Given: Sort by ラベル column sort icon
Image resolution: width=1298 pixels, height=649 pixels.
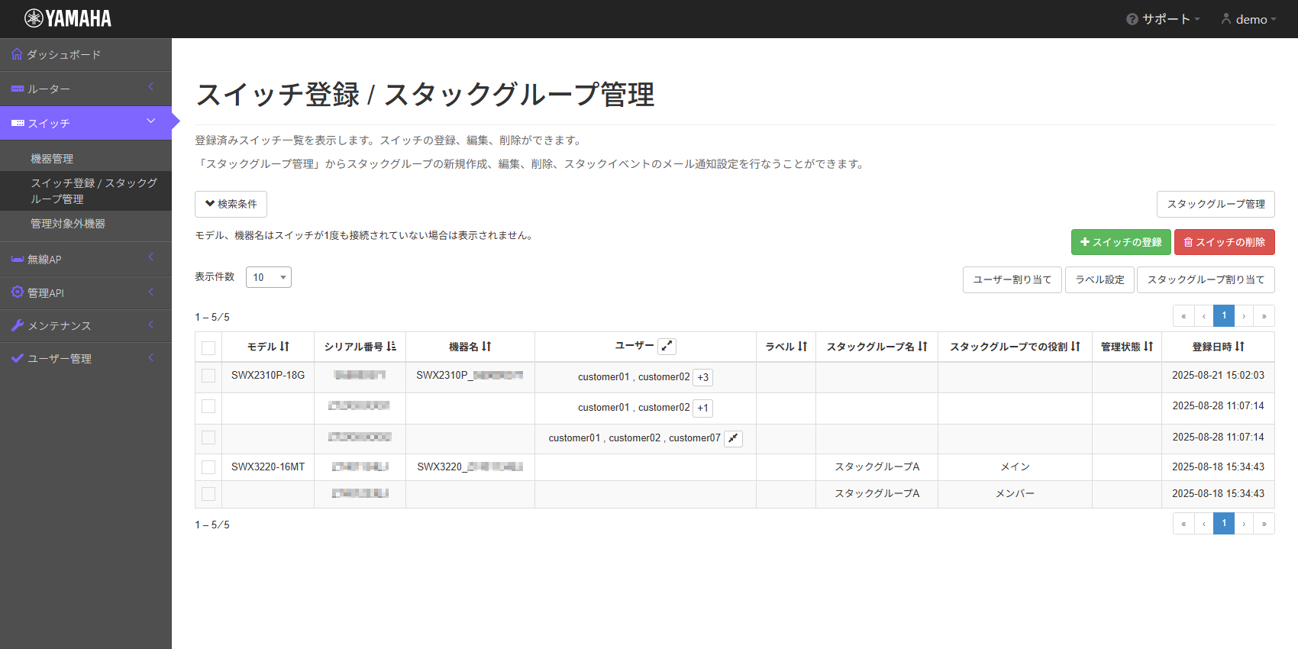Looking at the screenshot, I should tap(802, 347).
